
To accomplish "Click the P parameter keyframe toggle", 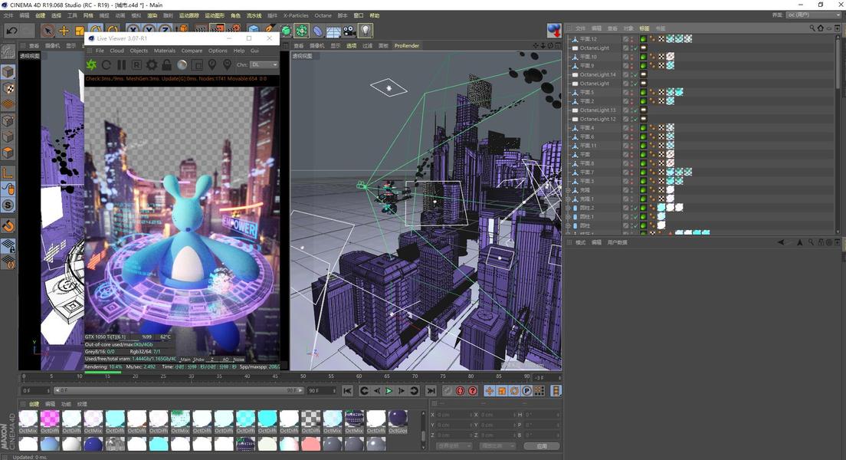I will point(526,391).
